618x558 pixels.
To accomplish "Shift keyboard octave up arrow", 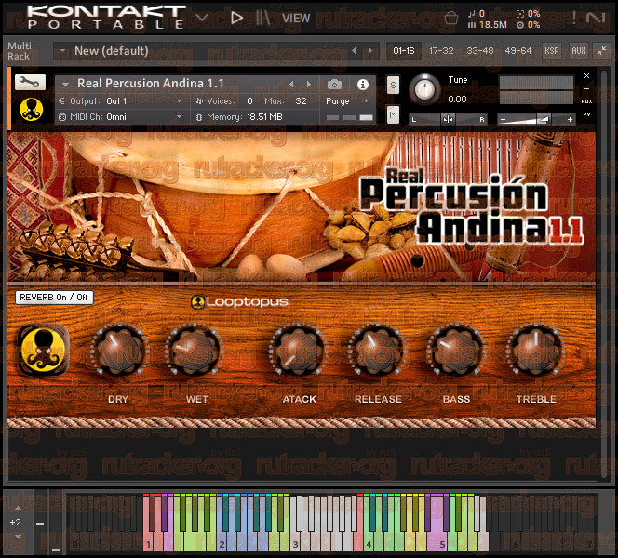I will pos(18,508).
